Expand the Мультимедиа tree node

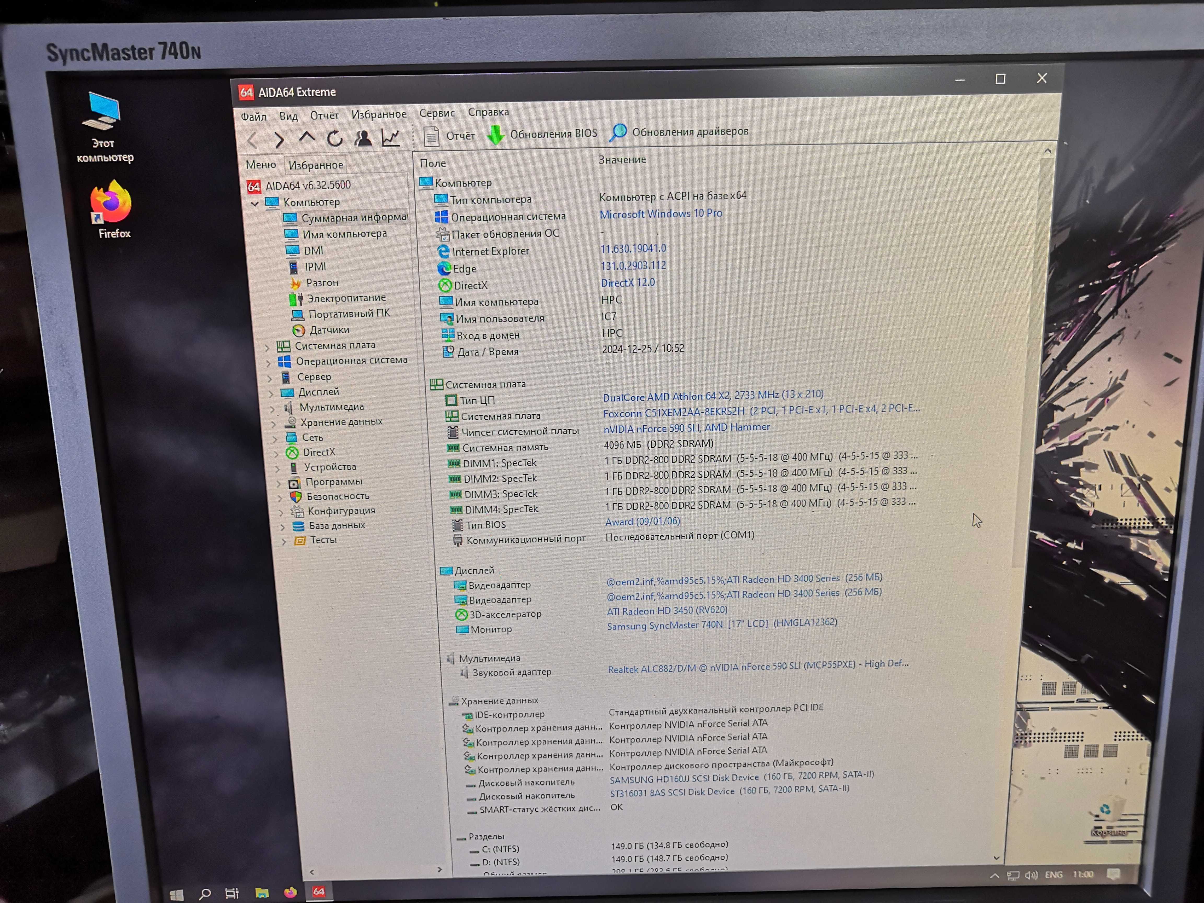(x=273, y=408)
